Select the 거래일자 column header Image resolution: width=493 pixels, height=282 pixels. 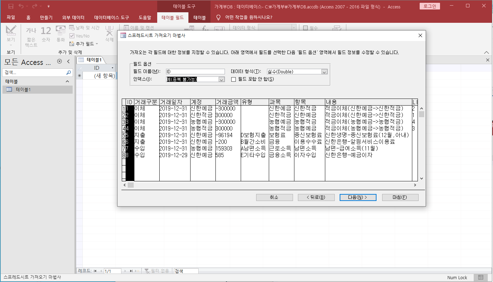pyautogui.click(x=175, y=102)
